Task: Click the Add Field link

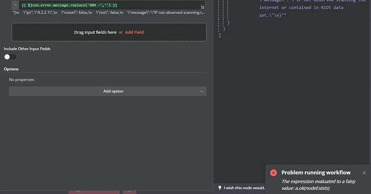Action: pyautogui.click(x=134, y=32)
